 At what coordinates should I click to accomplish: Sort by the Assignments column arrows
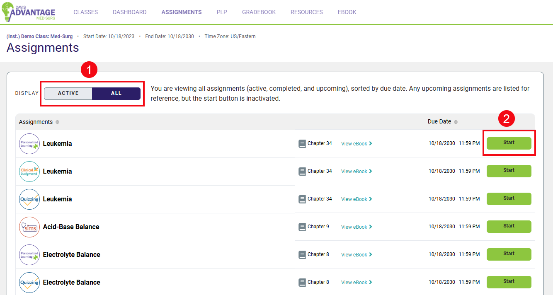tap(57, 122)
